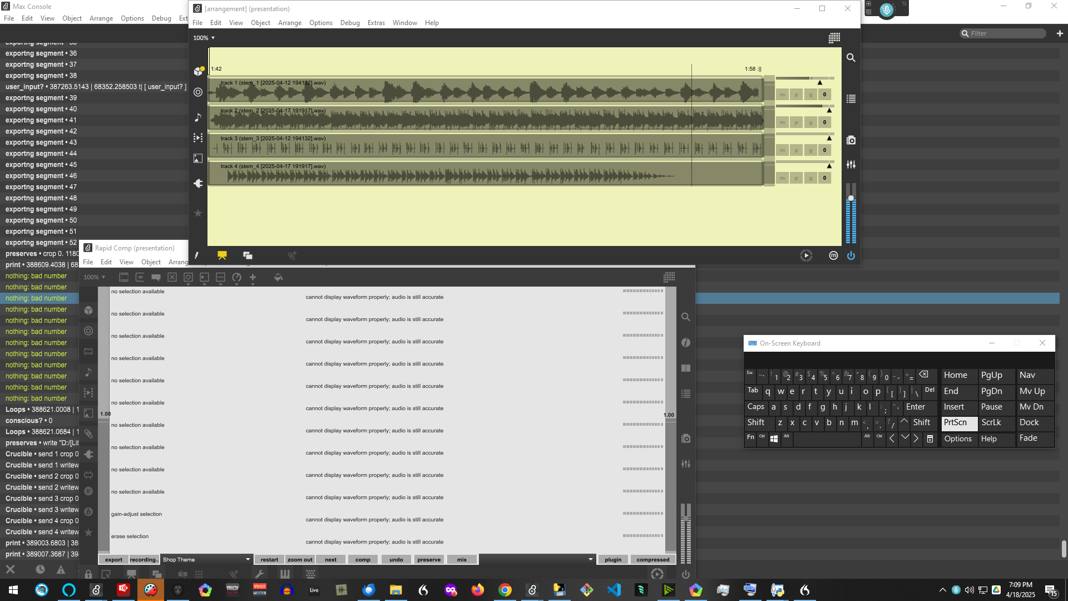Click the yellow presentation mode icon in arrangement

pos(222,255)
